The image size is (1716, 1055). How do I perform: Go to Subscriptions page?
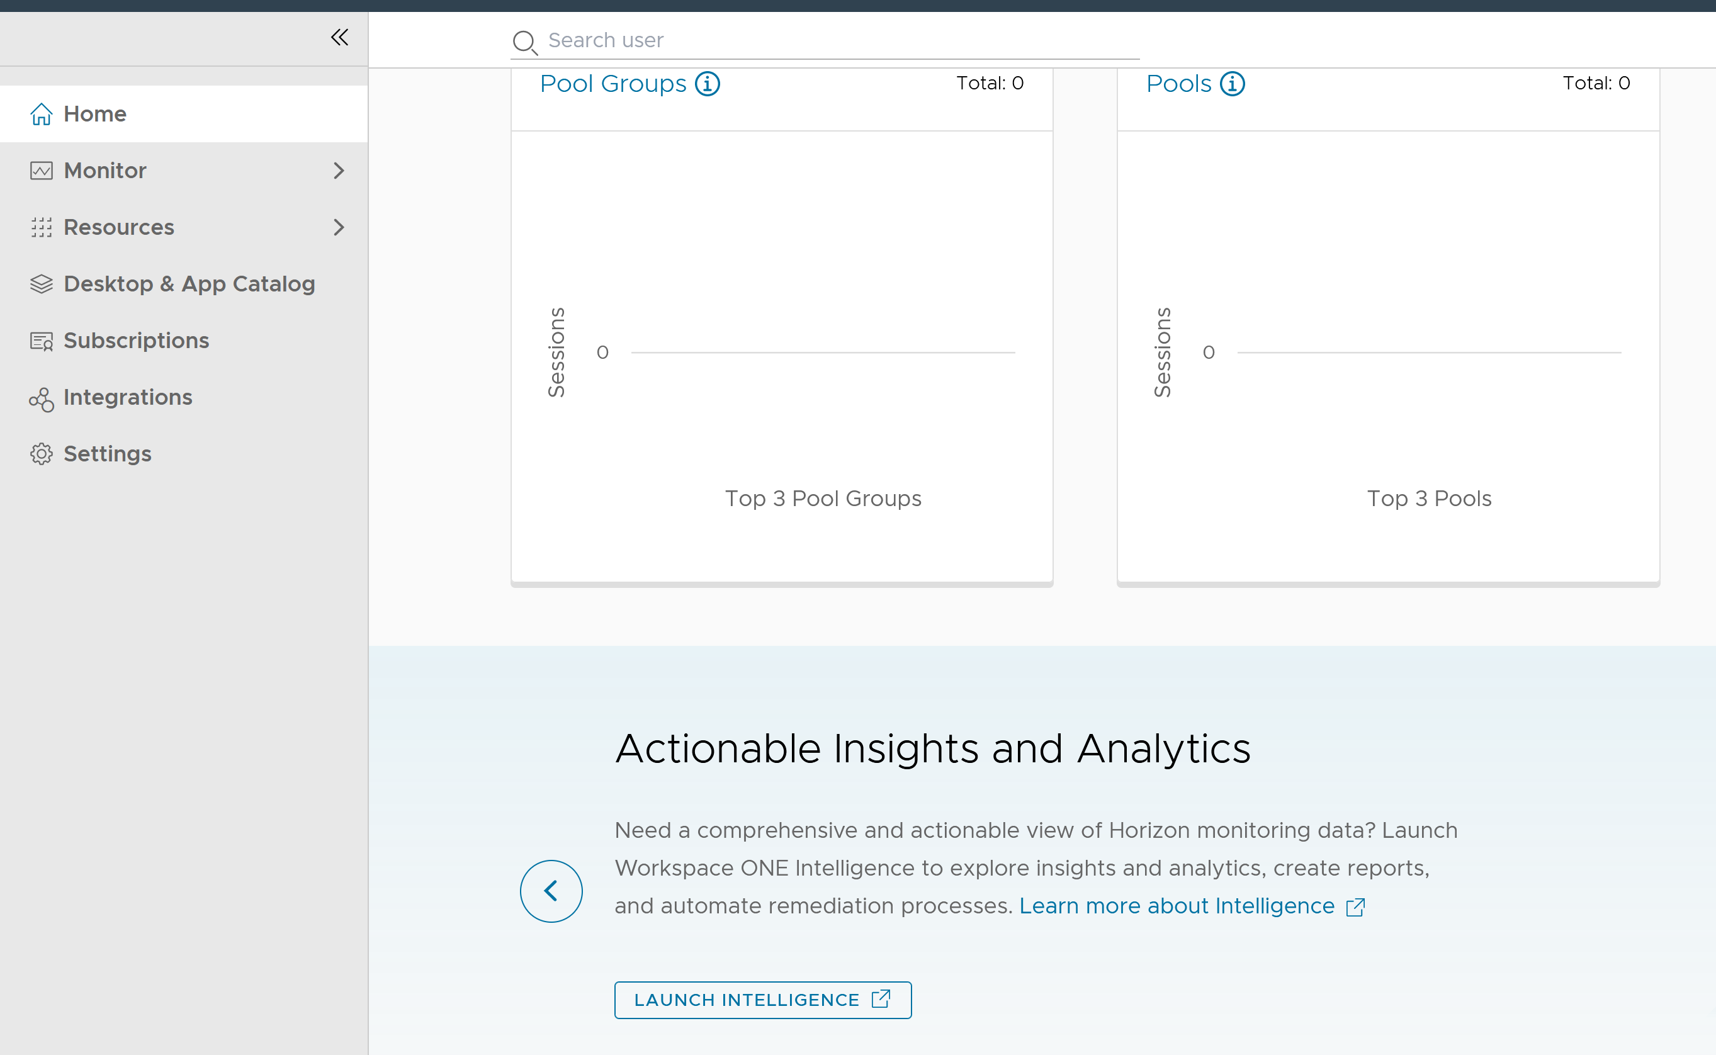(184, 341)
